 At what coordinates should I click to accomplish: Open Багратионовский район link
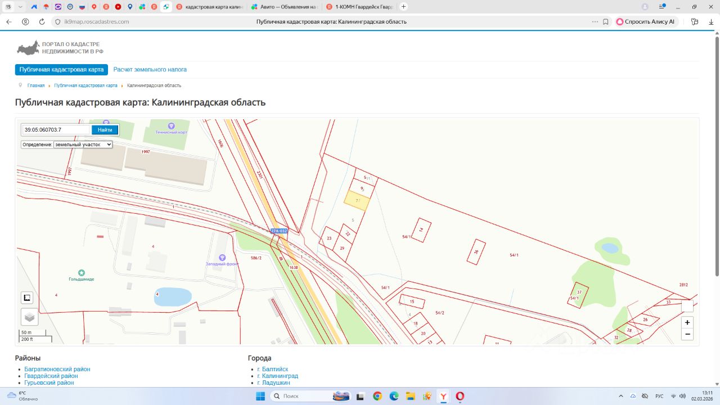(57, 370)
